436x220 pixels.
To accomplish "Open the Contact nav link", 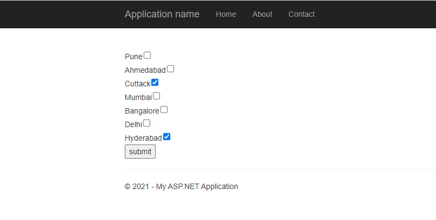I will click(302, 14).
